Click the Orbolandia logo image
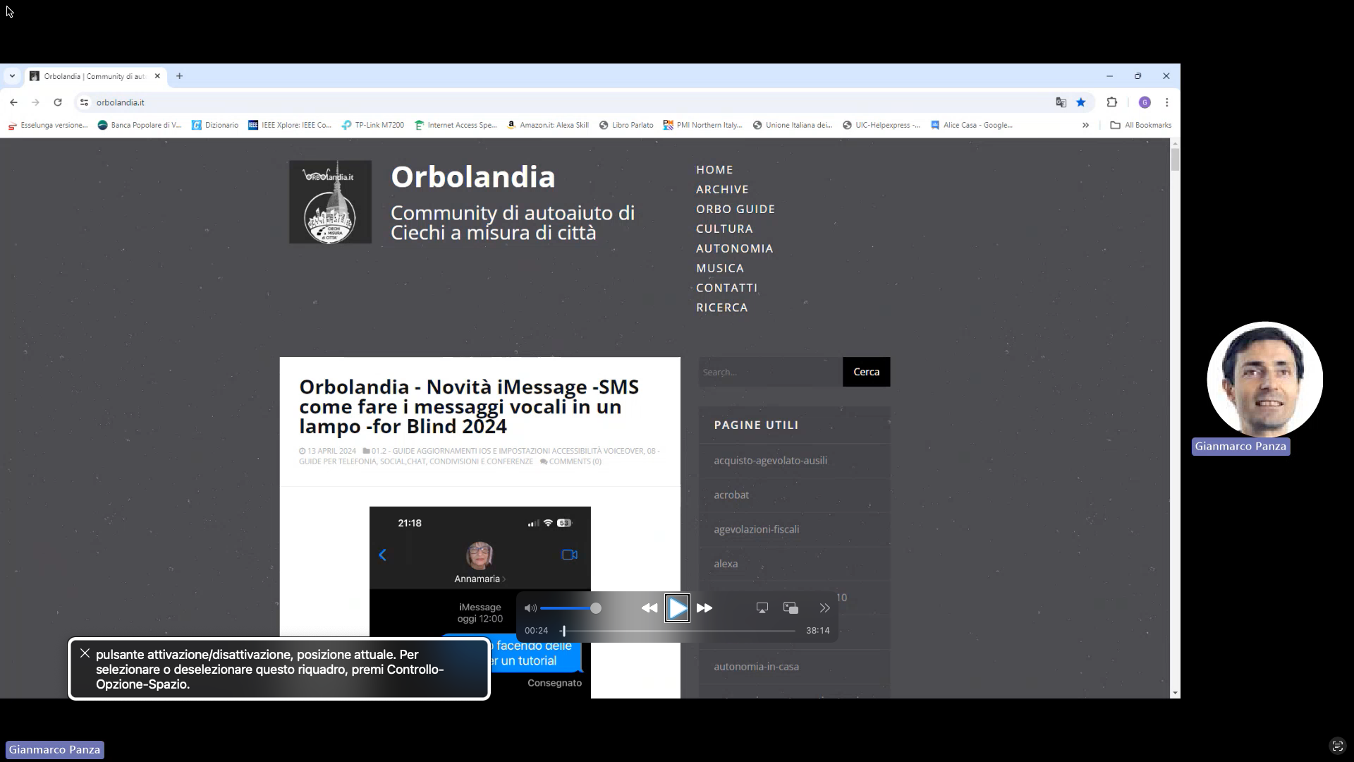 pos(330,202)
